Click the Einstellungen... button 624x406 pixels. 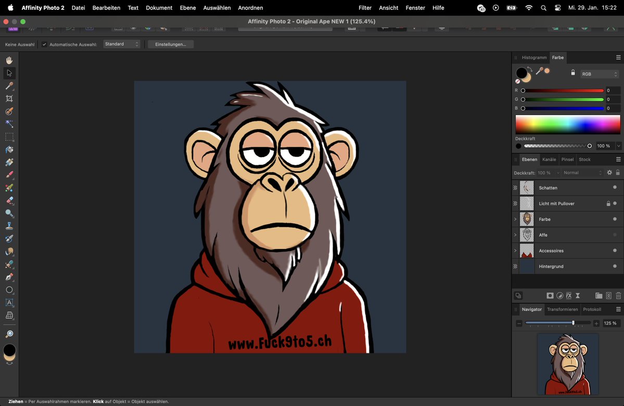tap(171, 44)
